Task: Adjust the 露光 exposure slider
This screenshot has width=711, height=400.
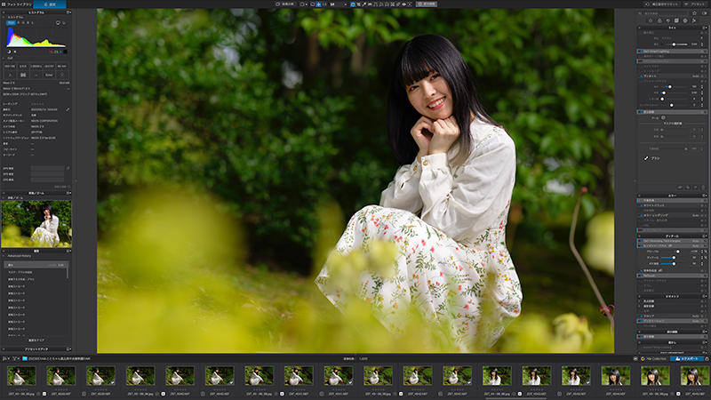Action: tap(675, 44)
